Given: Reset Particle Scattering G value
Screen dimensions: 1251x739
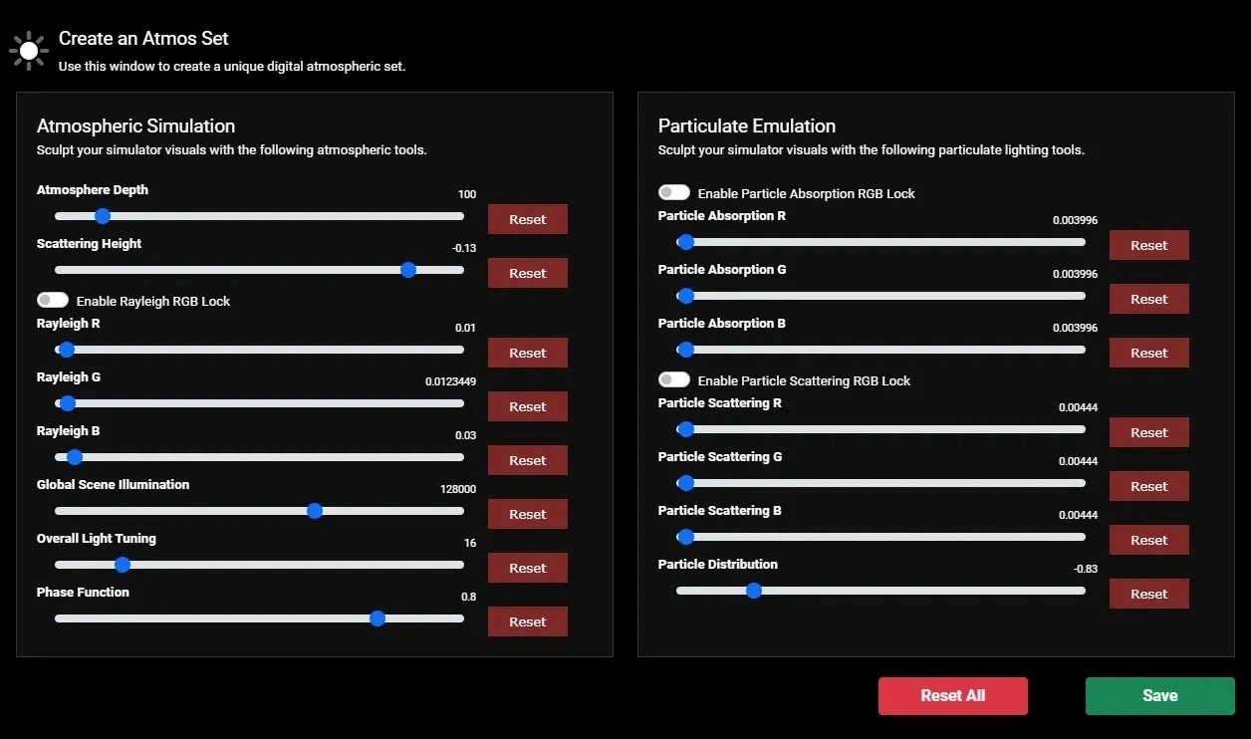Looking at the screenshot, I should pos(1148,486).
